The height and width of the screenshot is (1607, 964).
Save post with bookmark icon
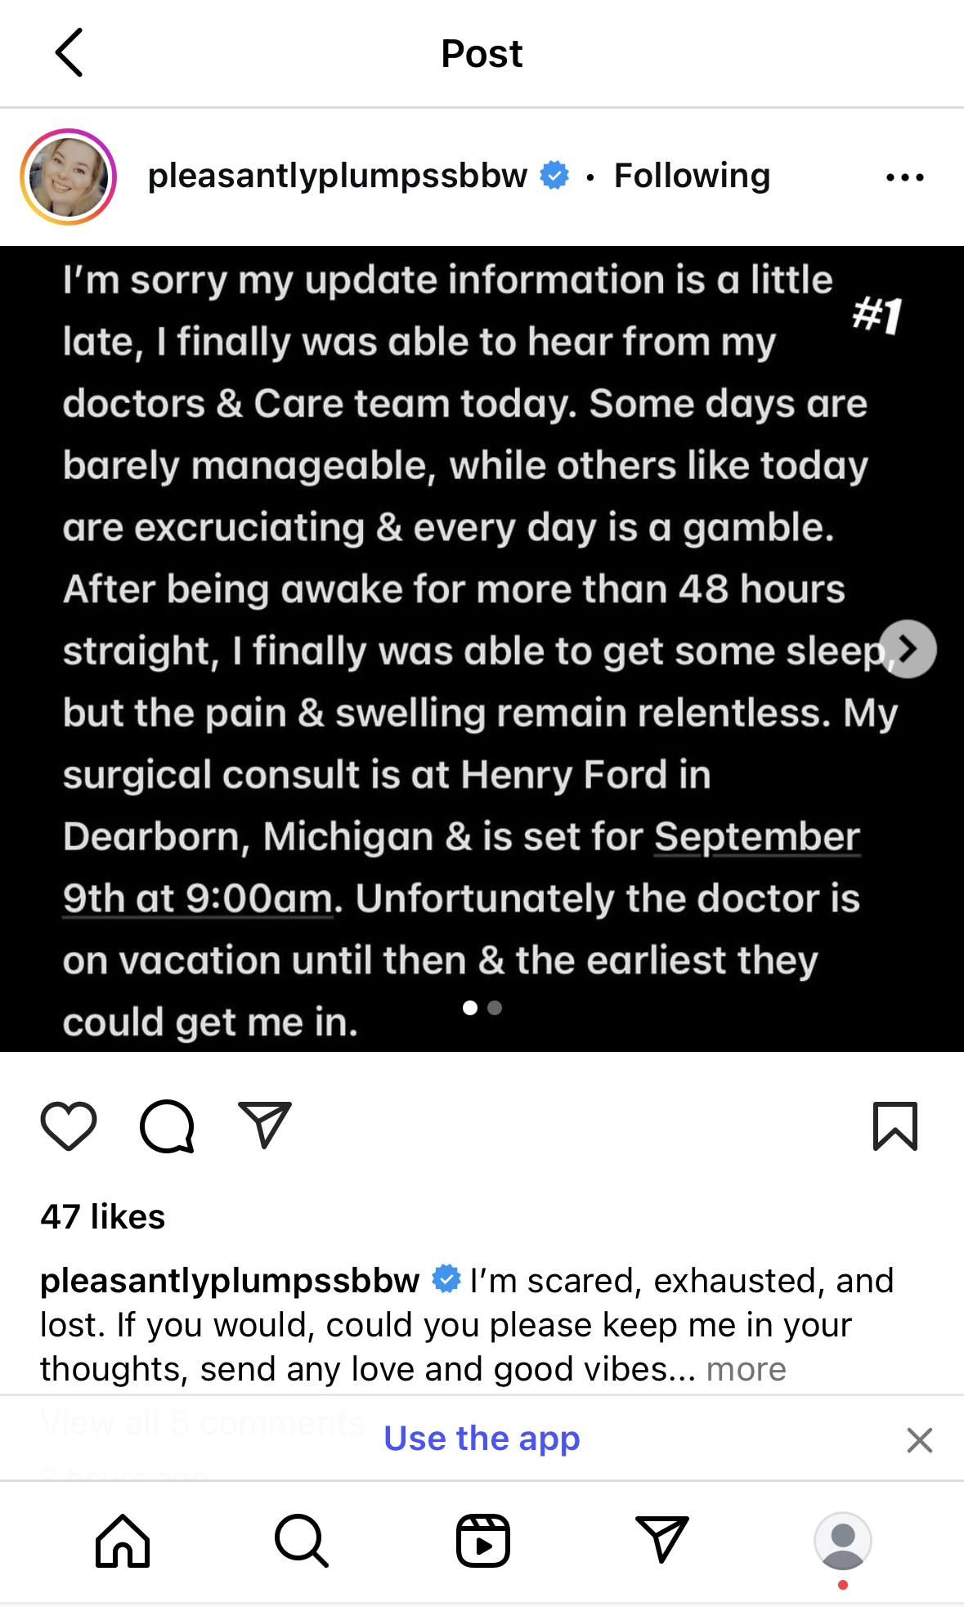coord(895,1126)
